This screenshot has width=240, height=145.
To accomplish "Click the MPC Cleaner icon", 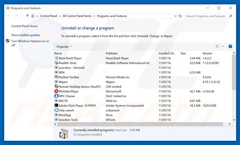I will pyautogui.click(x=56, y=96).
